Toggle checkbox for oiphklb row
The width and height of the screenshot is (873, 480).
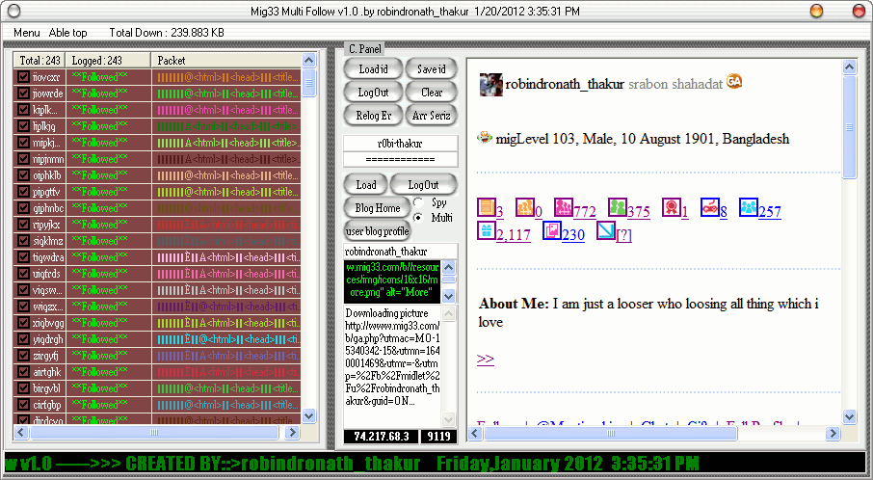[23, 174]
